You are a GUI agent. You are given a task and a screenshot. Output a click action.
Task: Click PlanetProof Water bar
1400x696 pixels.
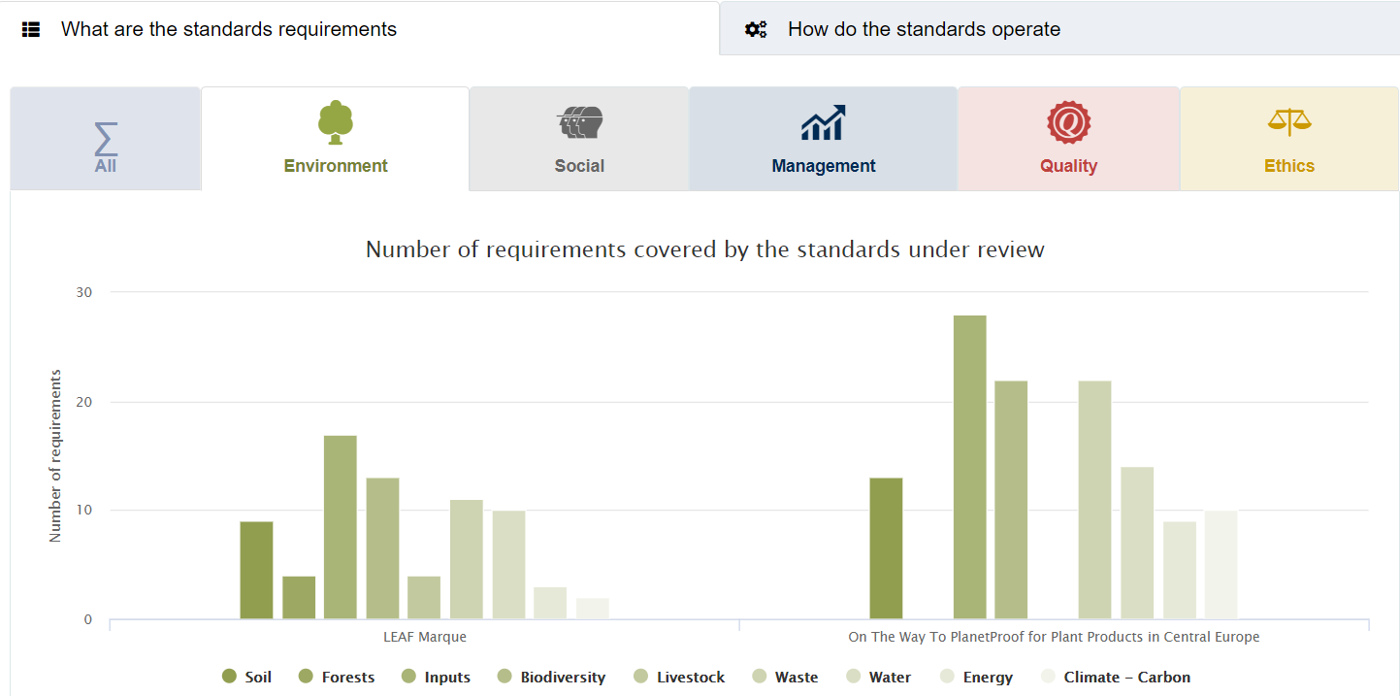click(1137, 544)
